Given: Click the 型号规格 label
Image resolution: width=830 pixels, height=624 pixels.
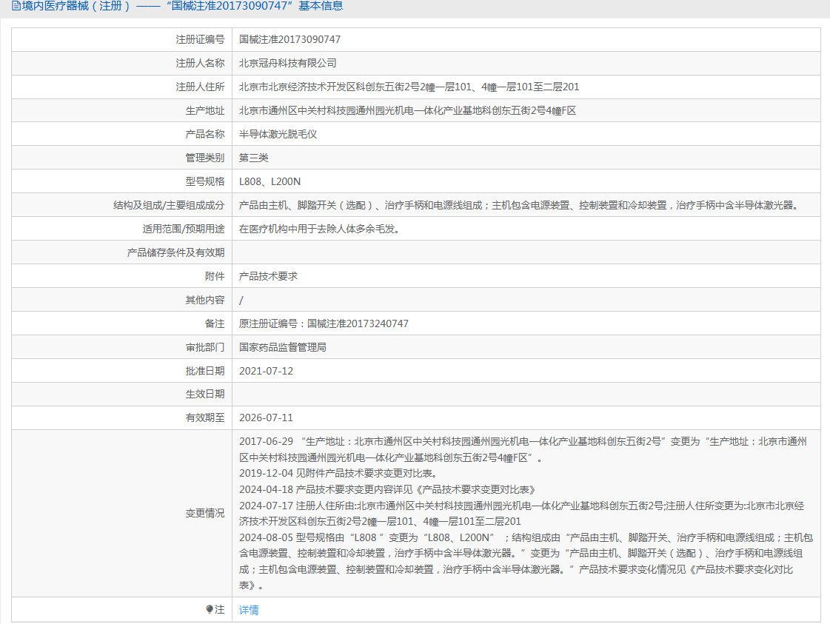Looking at the screenshot, I should click(x=205, y=181).
